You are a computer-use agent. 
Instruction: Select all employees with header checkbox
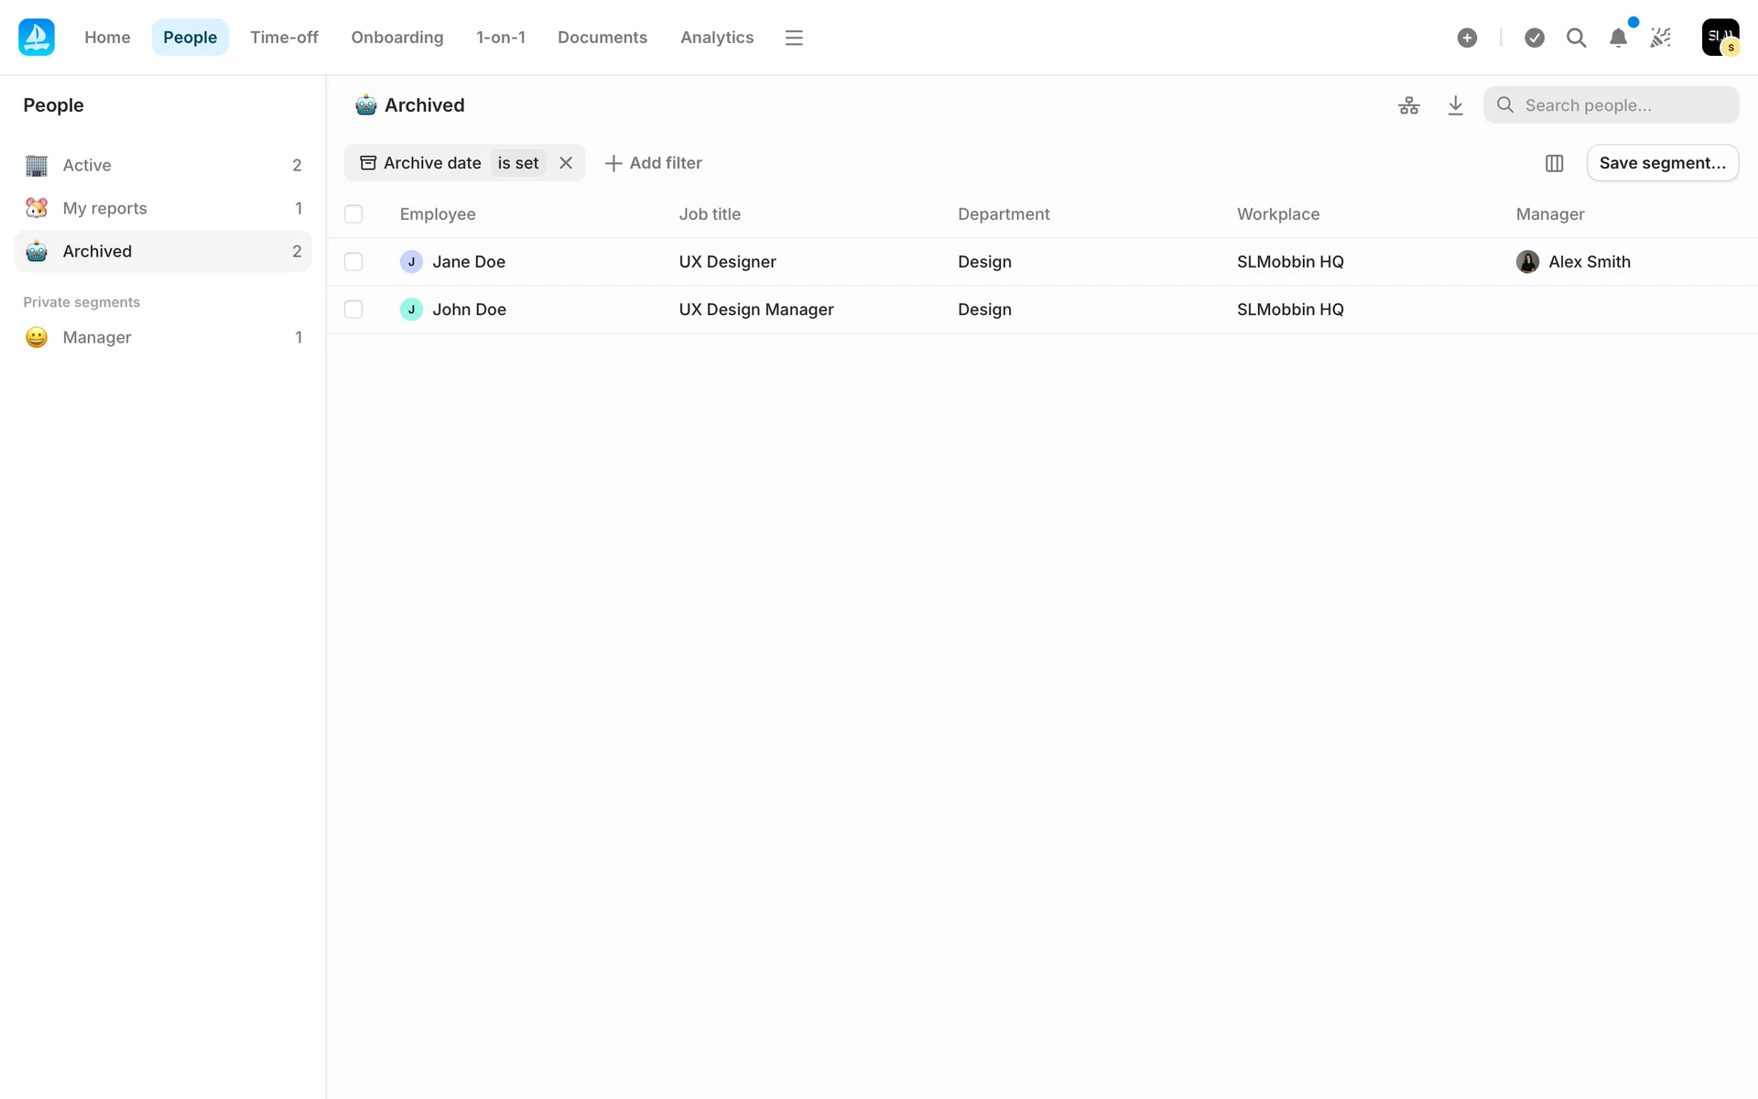[353, 214]
